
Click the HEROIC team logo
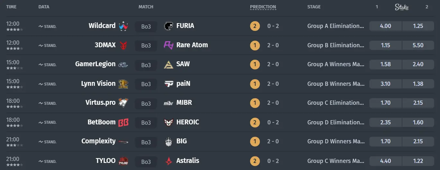(x=169, y=122)
